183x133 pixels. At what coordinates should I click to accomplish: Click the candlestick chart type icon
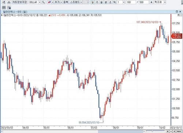[x=49, y=2]
